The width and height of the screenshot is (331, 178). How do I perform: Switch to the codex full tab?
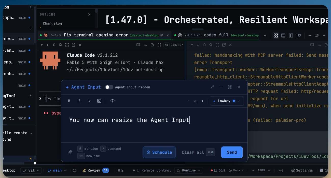216,35
